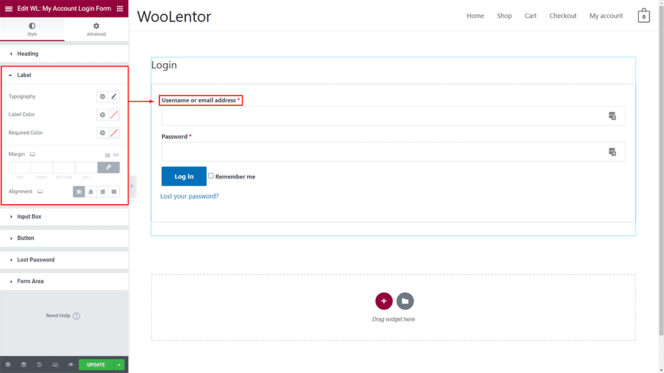Edit Typography with the pencil icon
Screen dimensions: 664x373
[114, 97]
